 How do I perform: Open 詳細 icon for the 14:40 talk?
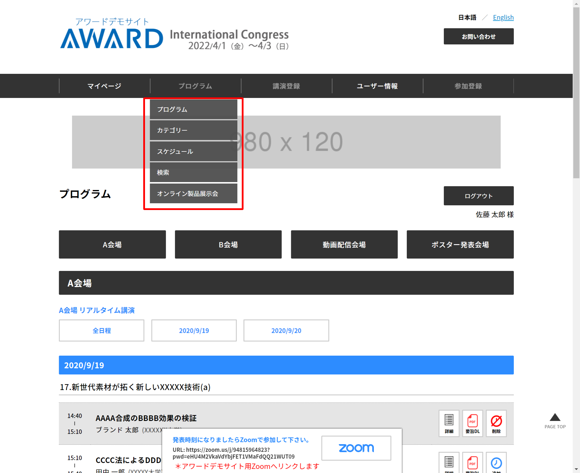(x=449, y=423)
